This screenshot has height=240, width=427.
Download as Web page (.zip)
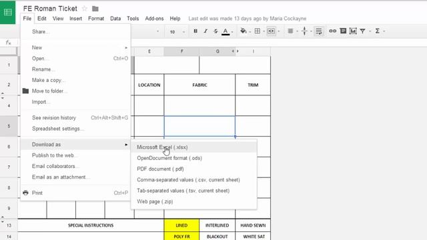coord(194,201)
